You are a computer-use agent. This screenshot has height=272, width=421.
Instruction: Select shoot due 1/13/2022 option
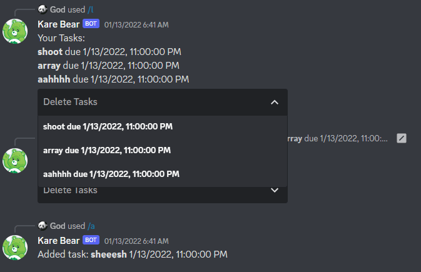(163, 126)
